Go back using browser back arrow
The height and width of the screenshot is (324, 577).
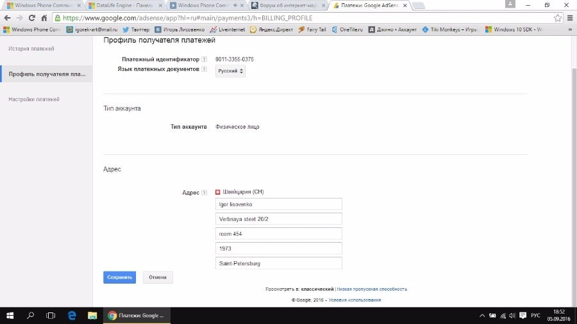7,18
